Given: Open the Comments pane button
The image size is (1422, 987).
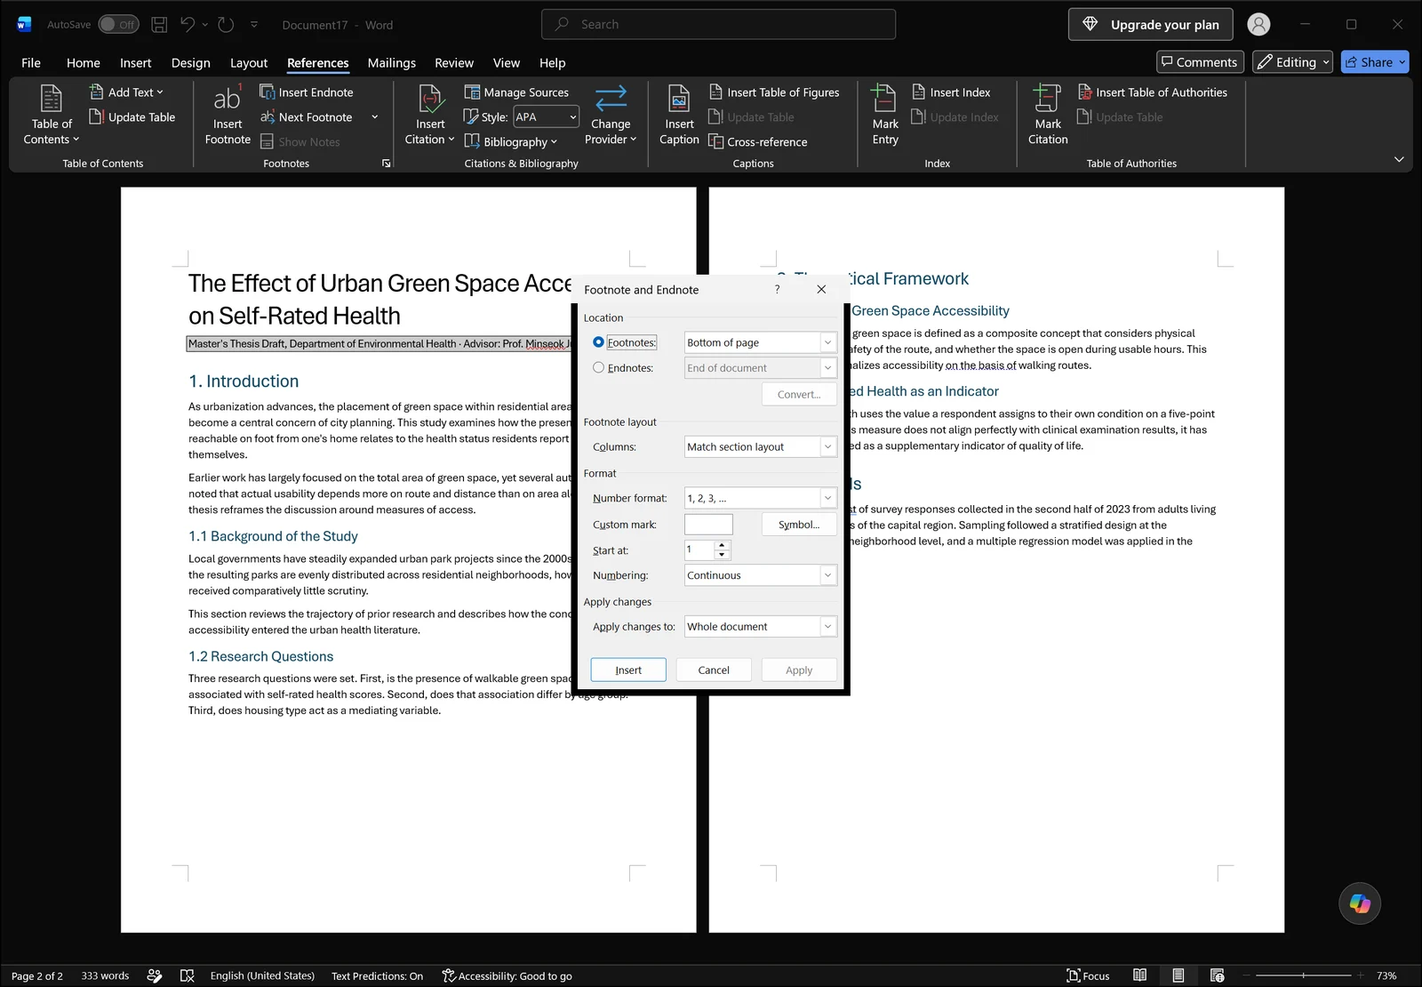Looking at the screenshot, I should (1199, 61).
